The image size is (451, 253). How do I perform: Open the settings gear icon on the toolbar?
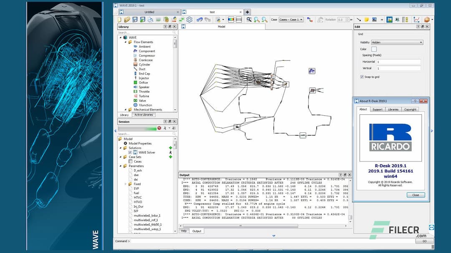coord(190,20)
